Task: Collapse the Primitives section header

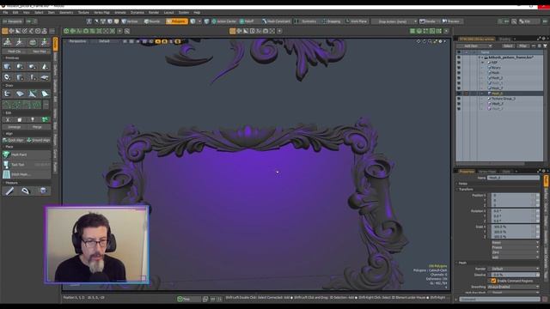Action: pos(11,58)
